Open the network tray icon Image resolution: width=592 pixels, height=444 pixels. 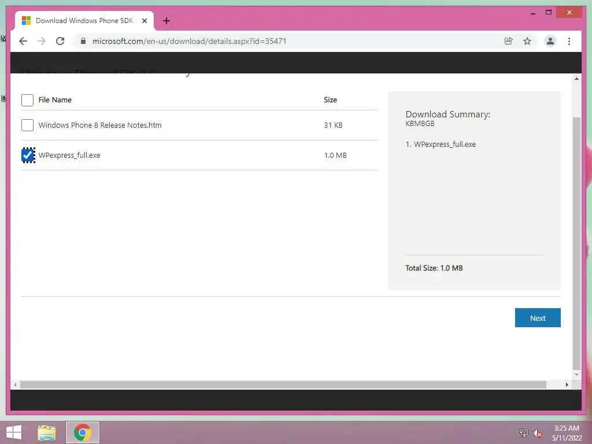523,432
